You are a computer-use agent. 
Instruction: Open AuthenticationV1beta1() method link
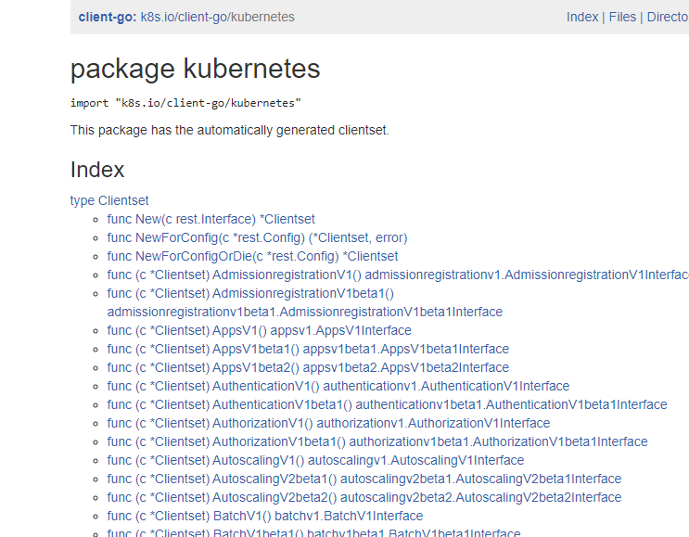click(387, 404)
